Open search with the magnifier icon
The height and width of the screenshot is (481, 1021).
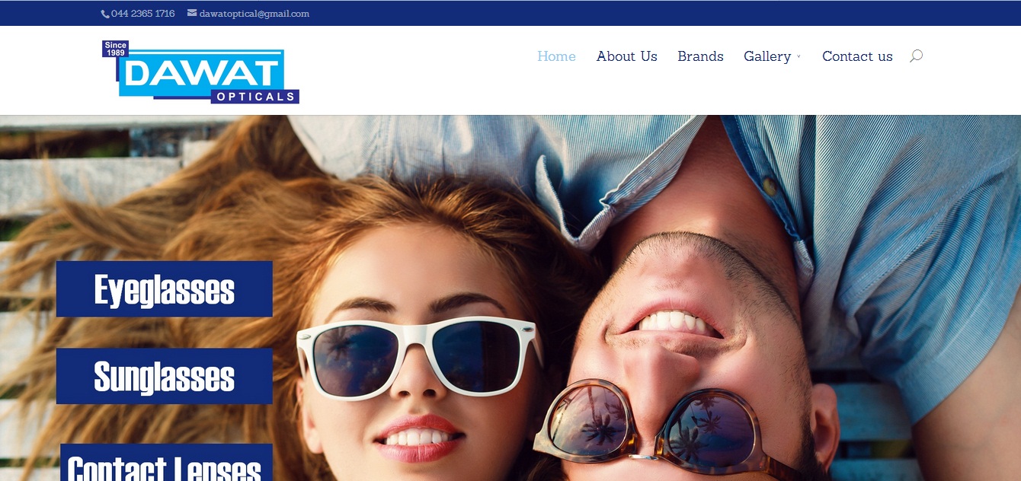[x=916, y=56]
